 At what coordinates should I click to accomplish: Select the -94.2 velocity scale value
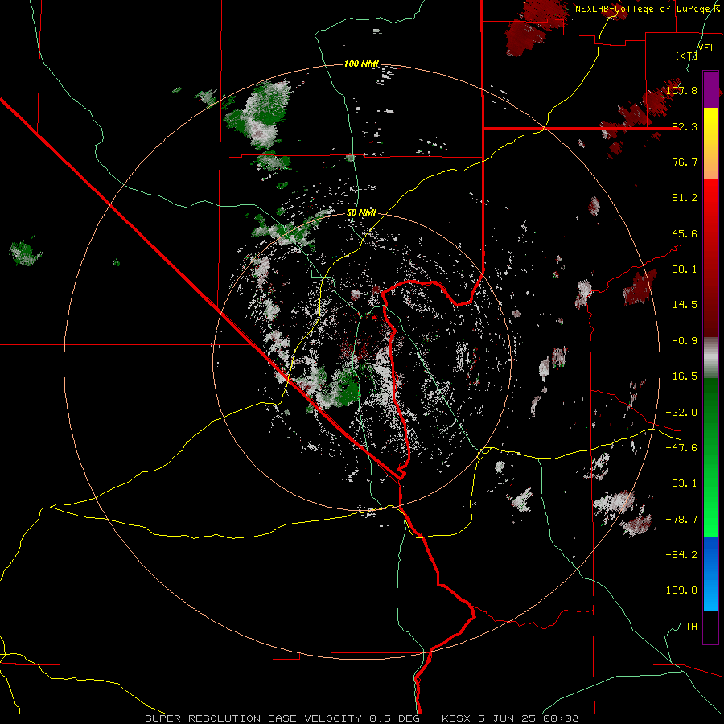pos(681,555)
